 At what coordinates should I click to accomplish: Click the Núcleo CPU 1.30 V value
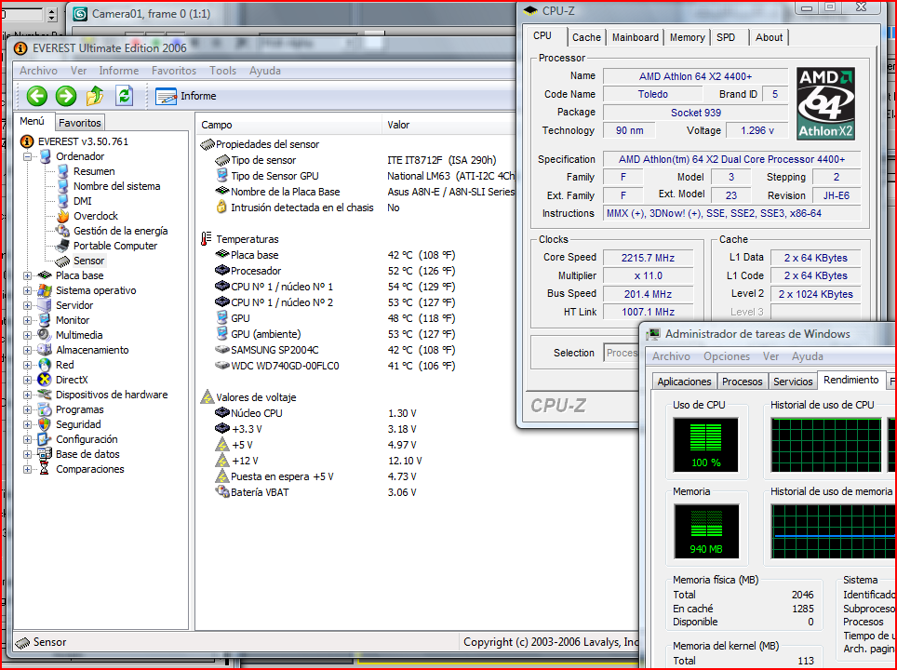tap(402, 413)
